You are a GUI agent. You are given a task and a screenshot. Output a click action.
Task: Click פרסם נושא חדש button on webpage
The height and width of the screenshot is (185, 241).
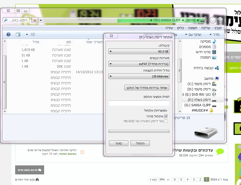29,170
